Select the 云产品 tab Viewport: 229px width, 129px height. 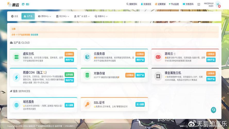(28, 16)
